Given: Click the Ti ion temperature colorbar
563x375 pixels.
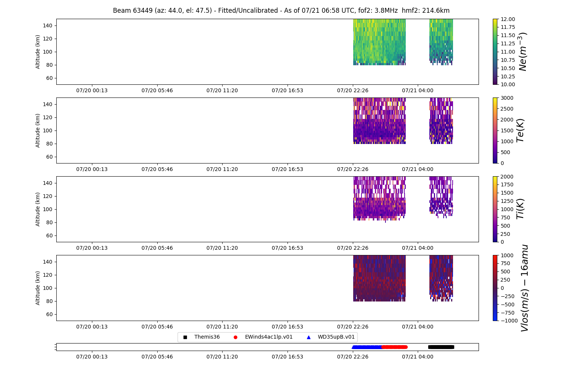Looking at the screenshot, I should (x=495, y=209).
